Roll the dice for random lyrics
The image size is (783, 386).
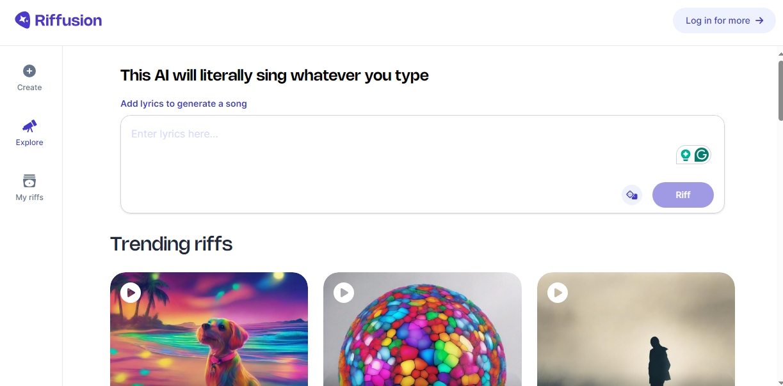[x=631, y=194]
